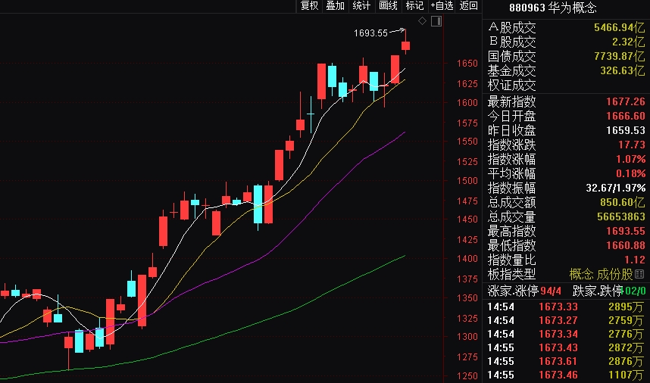Click the 涨家.涨停 advancers count row

tap(524, 291)
